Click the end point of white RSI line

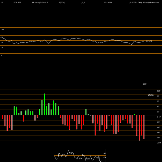coord(144,41)
